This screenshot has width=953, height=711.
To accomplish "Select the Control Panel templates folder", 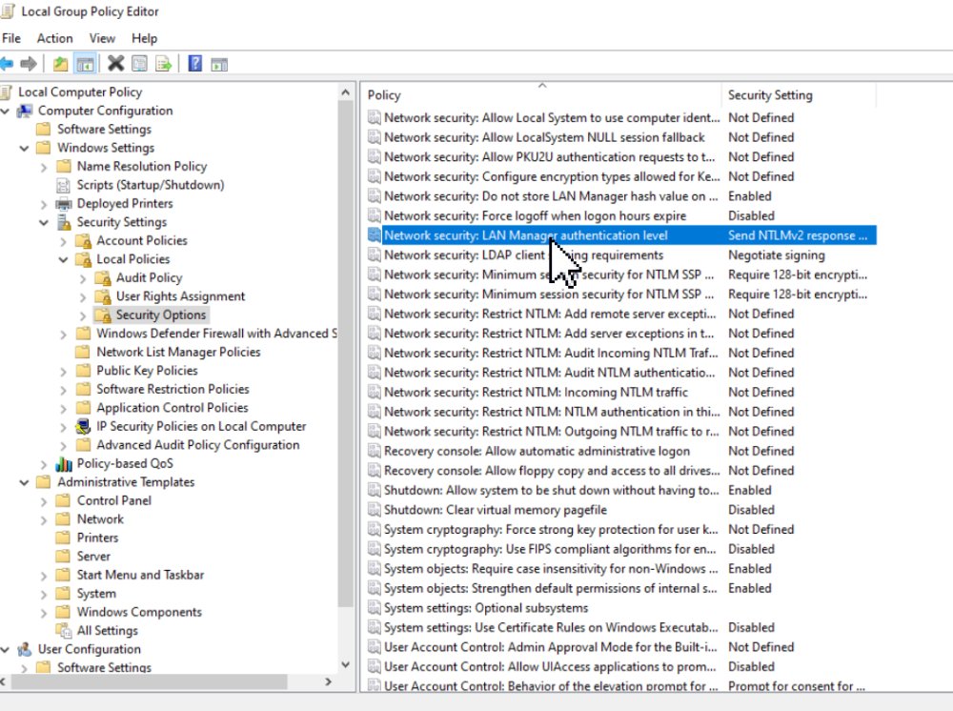I will point(114,500).
